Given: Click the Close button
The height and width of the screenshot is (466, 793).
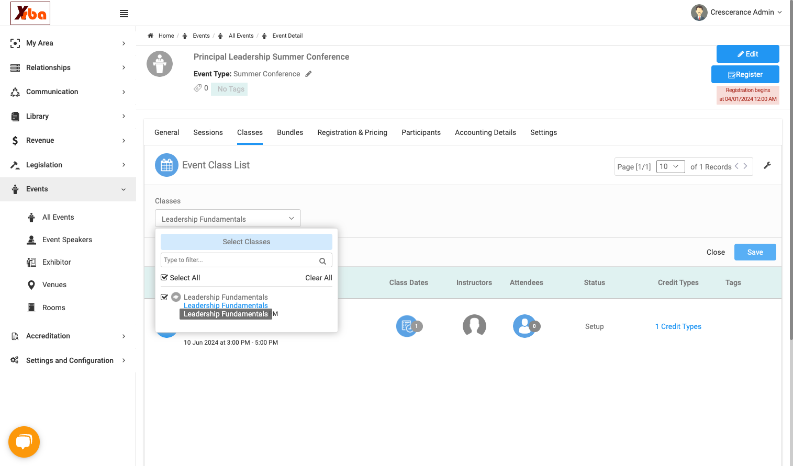Looking at the screenshot, I should [716, 252].
